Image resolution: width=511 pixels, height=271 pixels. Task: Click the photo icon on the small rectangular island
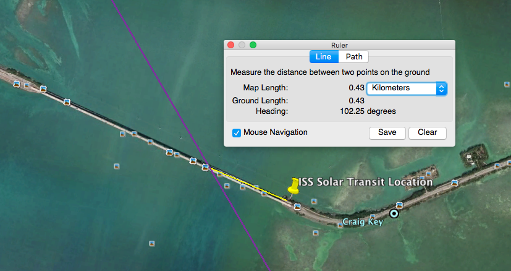[429, 174]
